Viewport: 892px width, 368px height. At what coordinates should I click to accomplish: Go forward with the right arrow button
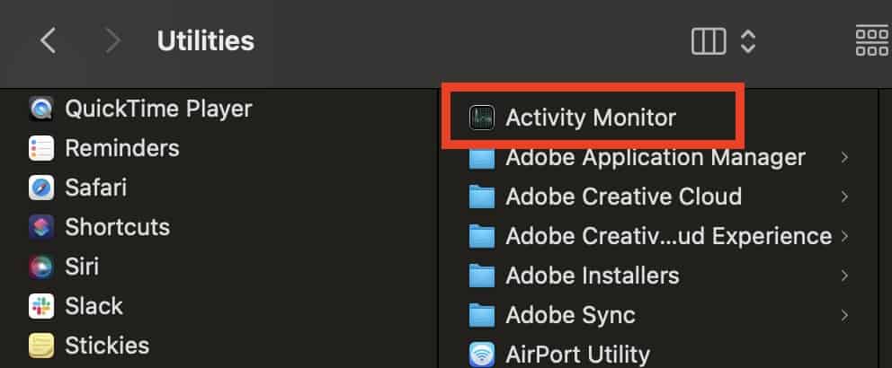coord(112,40)
